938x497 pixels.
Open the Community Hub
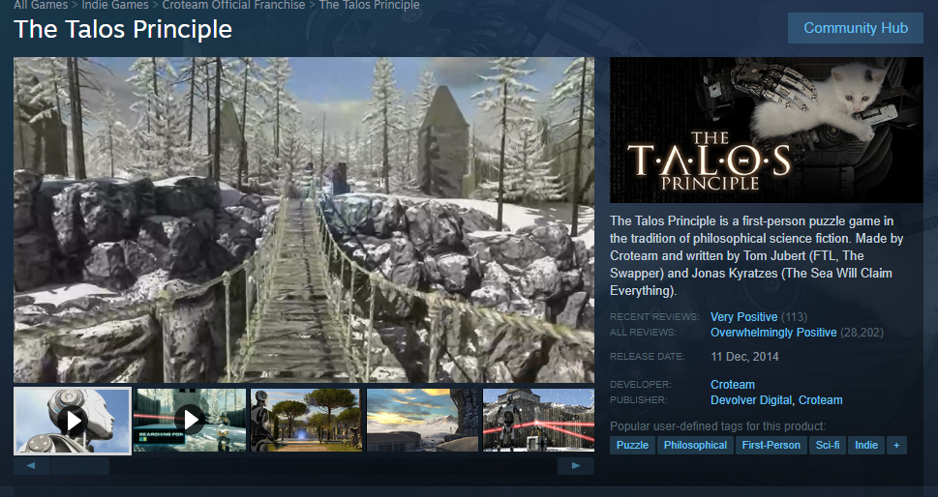tap(855, 28)
